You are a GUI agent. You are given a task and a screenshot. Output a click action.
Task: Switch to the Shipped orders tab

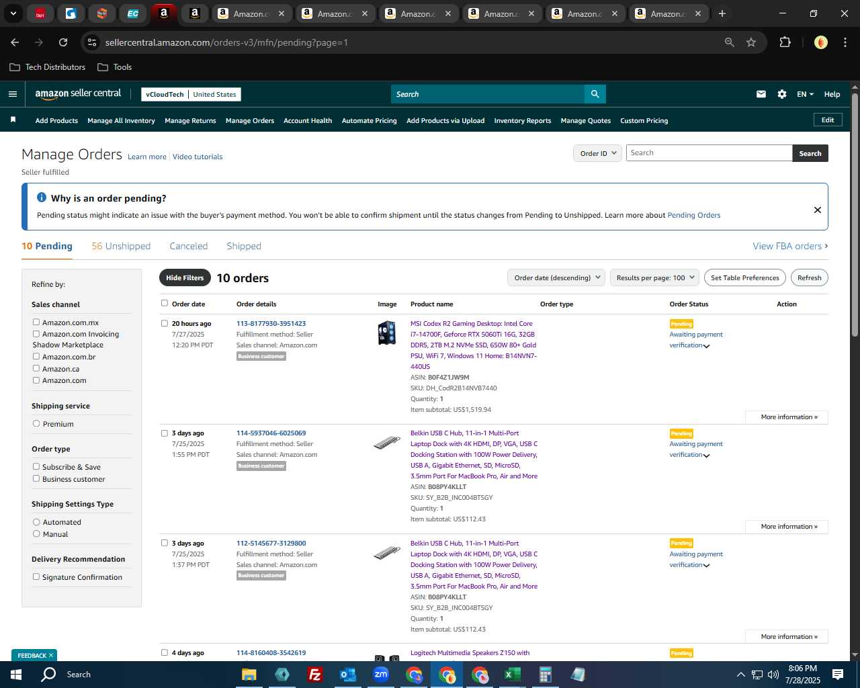pyautogui.click(x=244, y=246)
